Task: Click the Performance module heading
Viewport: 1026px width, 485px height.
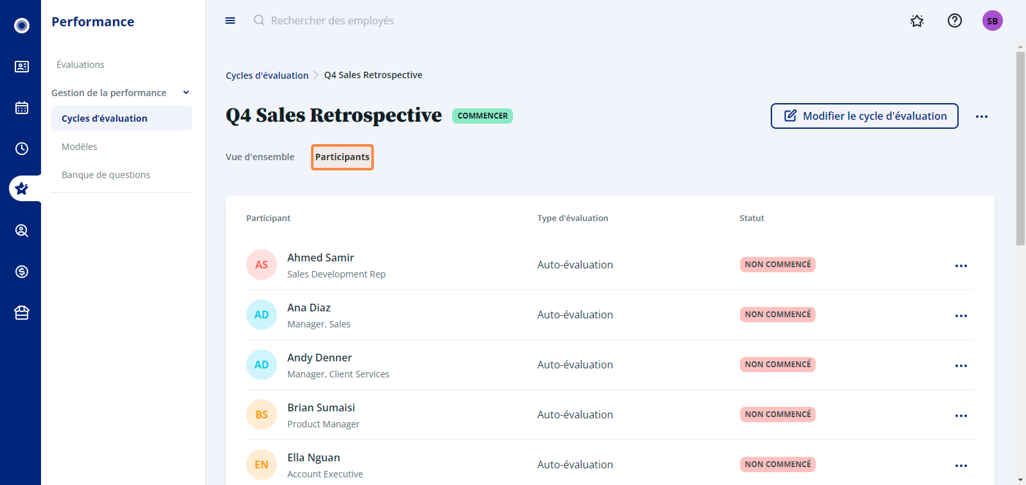Action: (x=93, y=21)
